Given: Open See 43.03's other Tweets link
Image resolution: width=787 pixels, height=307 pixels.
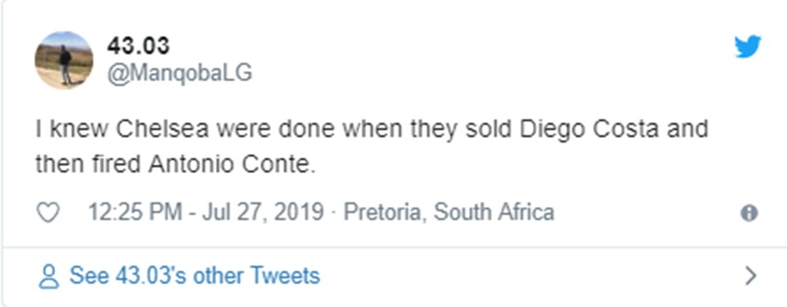Looking at the screenshot, I should 195,276.
